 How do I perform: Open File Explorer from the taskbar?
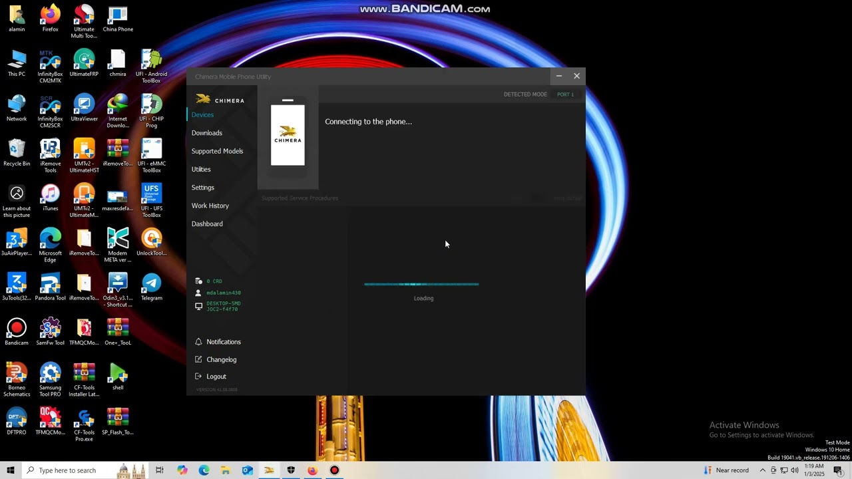[x=226, y=470]
